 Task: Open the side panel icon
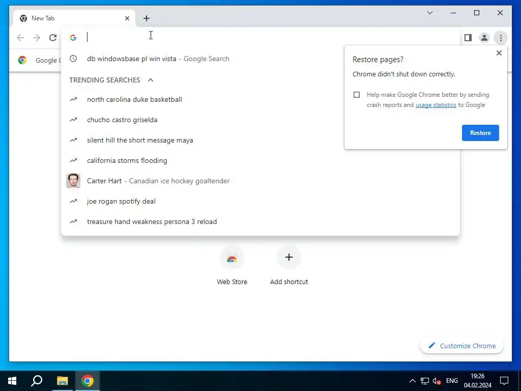click(468, 38)
